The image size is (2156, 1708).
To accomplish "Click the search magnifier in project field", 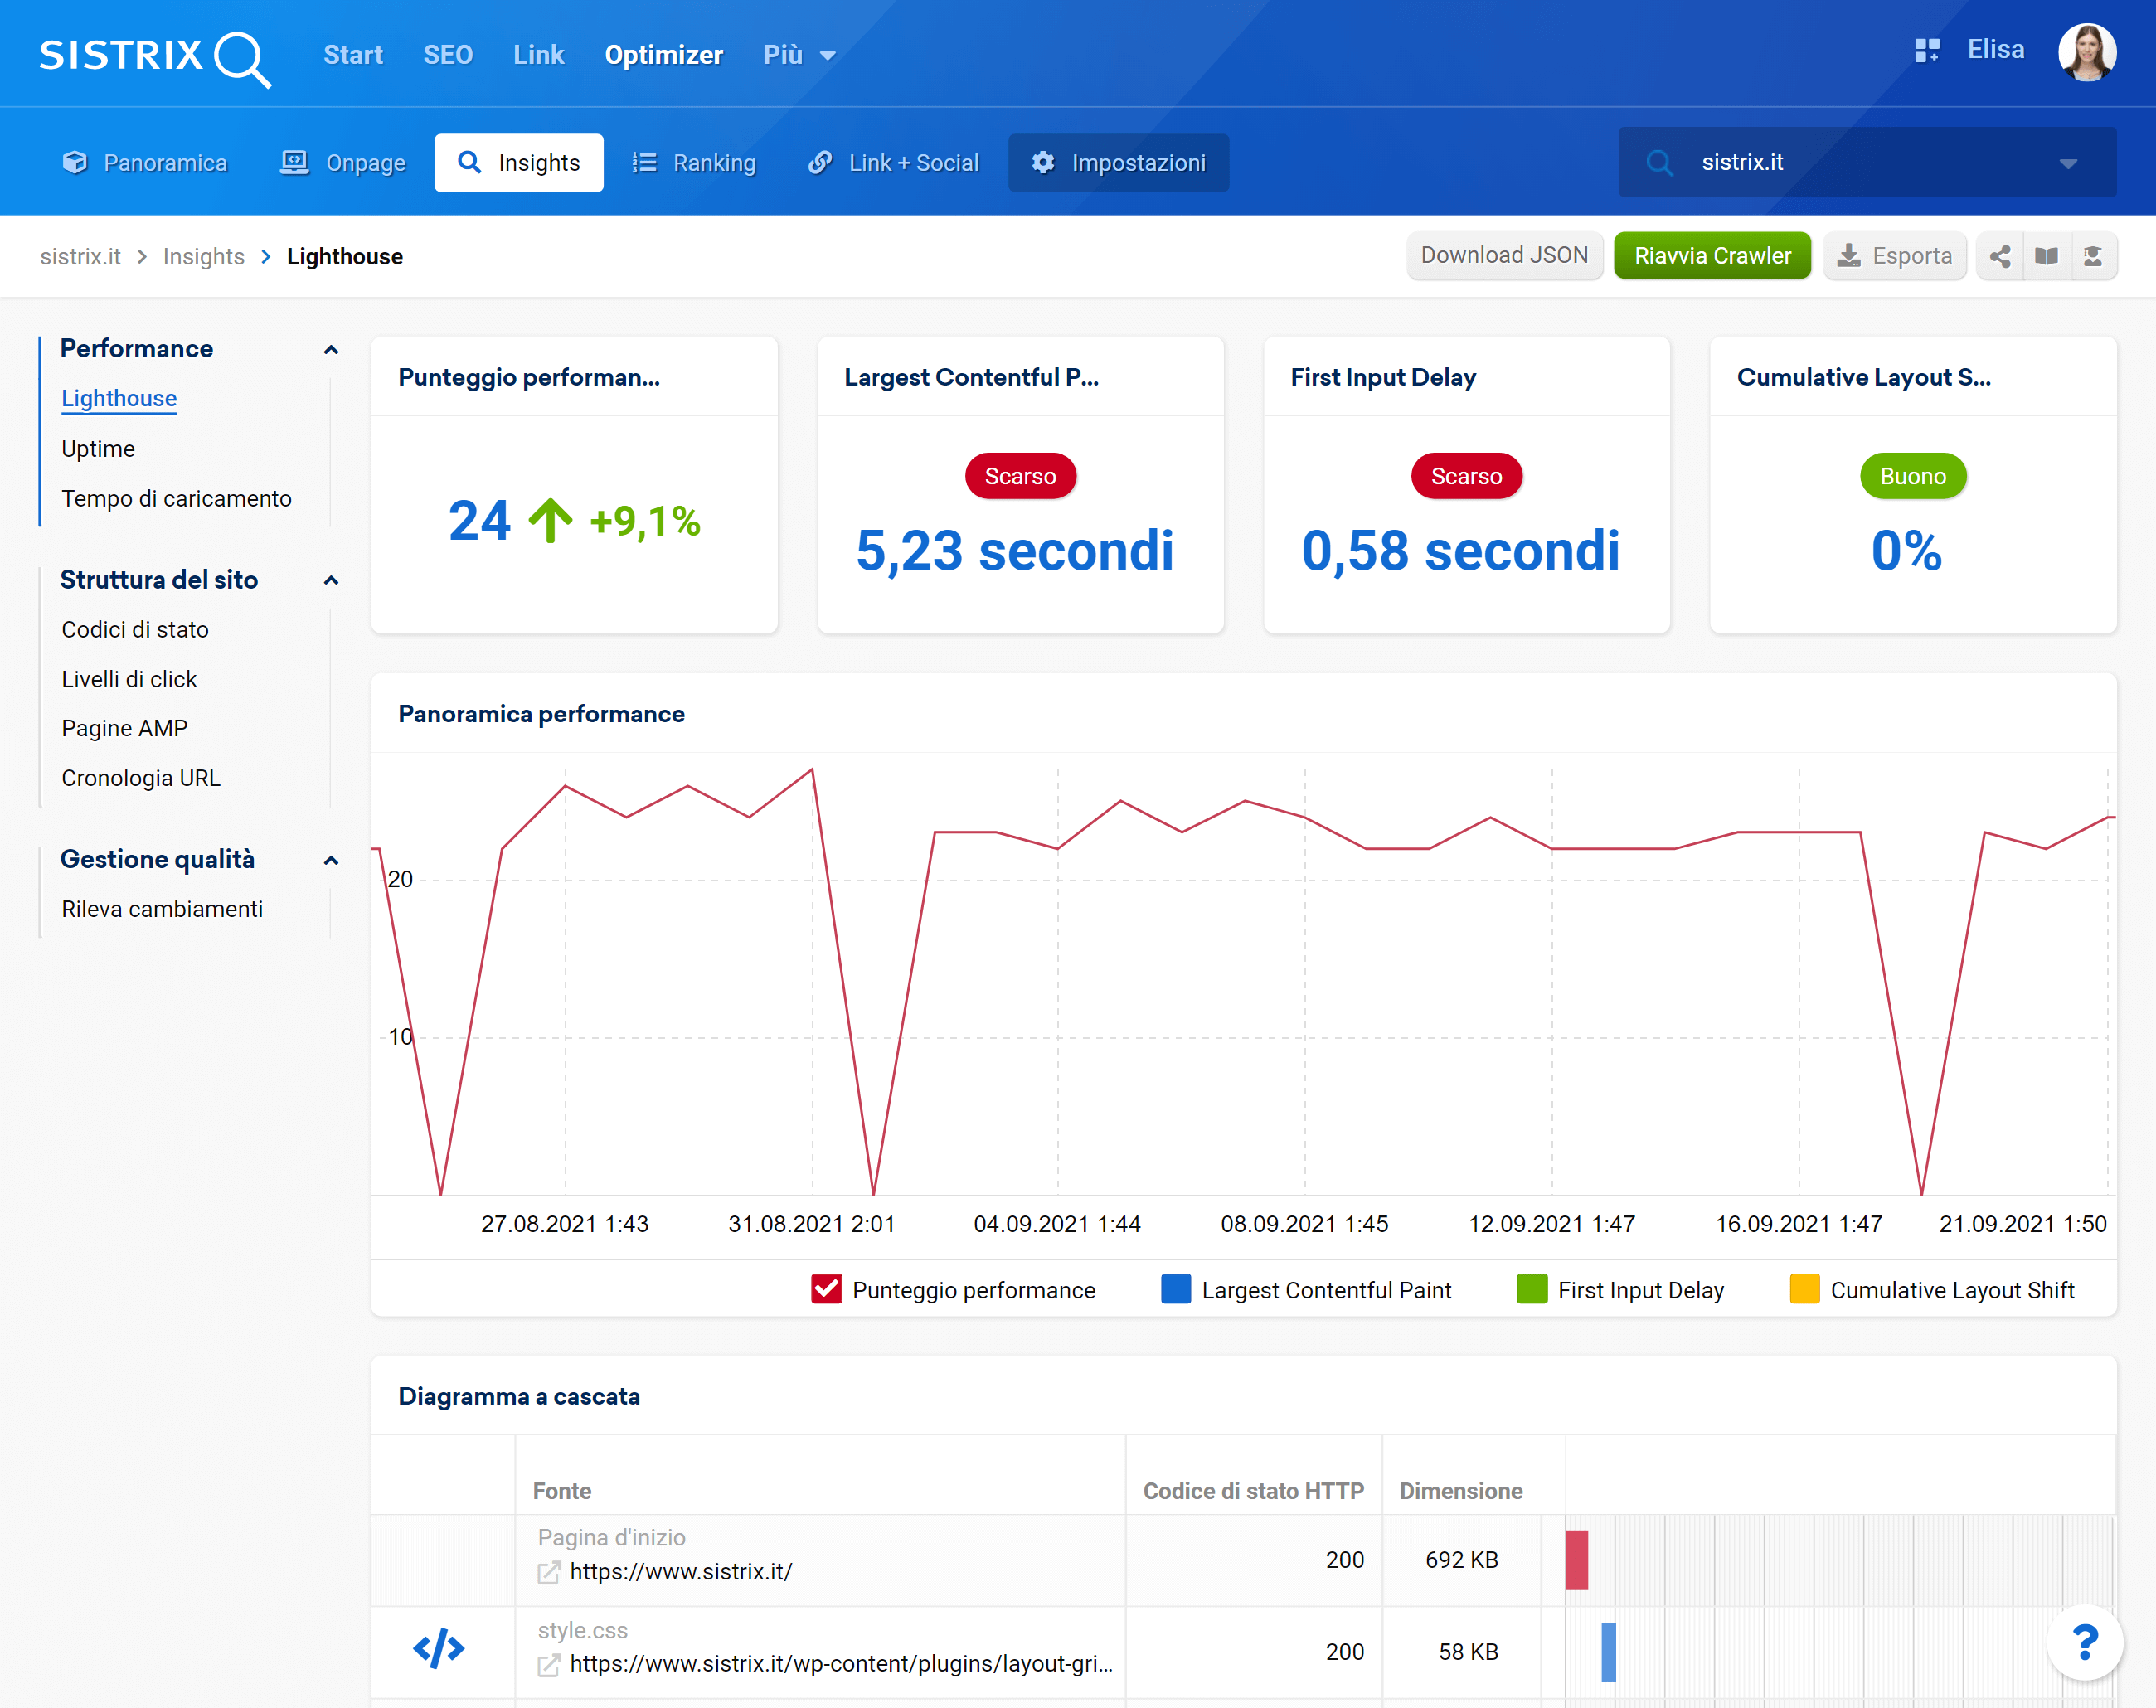I will [1660, 162].
